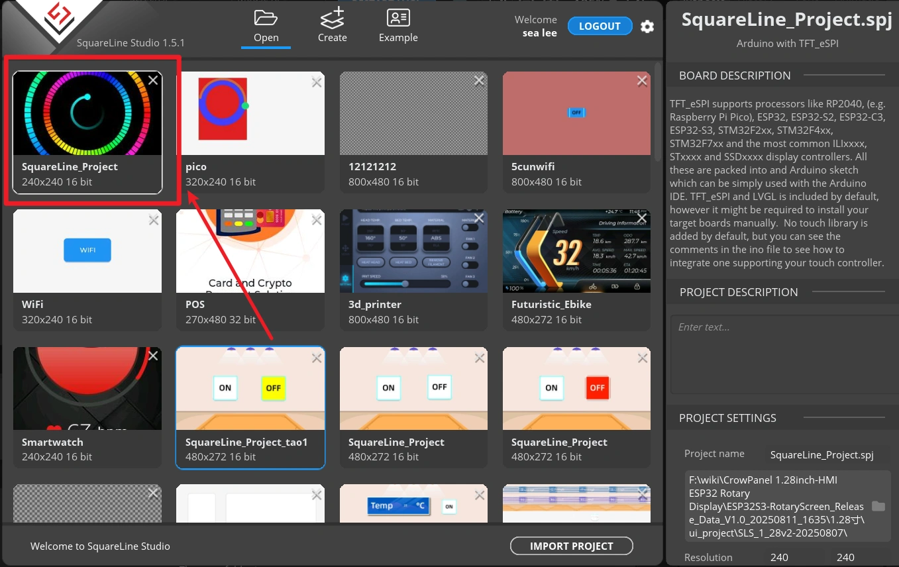The height and width of the screenshot is (567, 899).
Task: Select the SquareLine_Project_tao1 thumbnail
Action: point(250,389)
